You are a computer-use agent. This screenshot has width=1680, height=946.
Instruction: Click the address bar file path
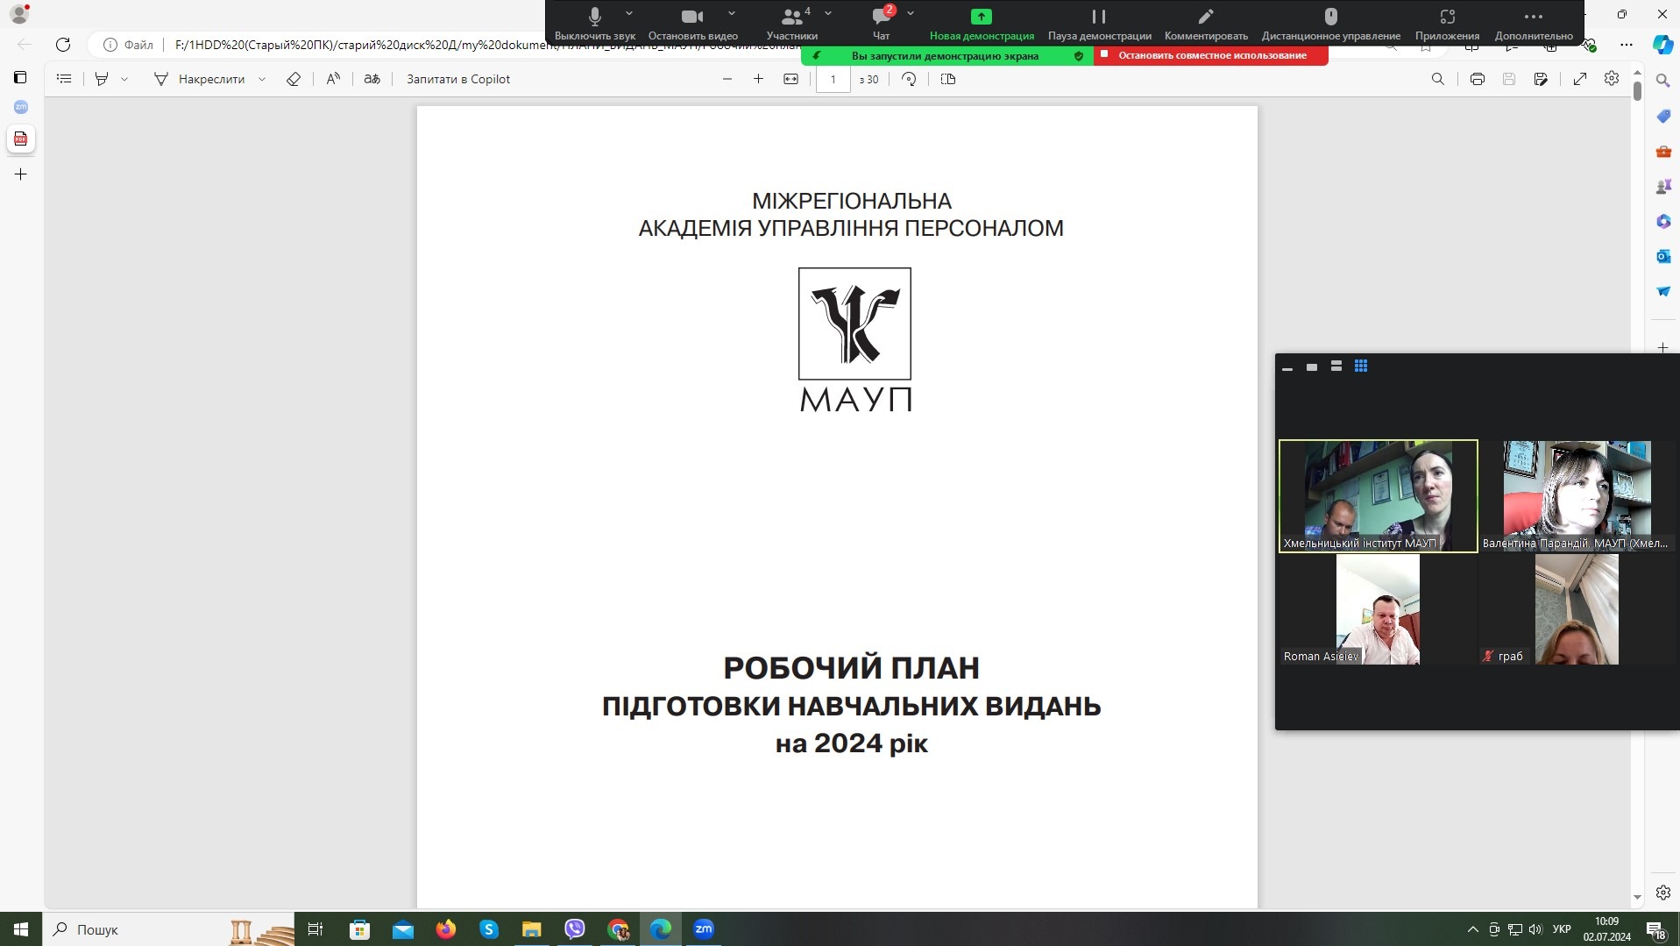click(x=486, y=45)
